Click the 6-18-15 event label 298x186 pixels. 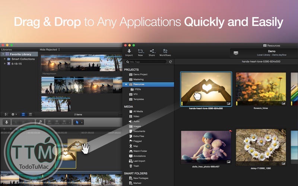click(16, 64)
